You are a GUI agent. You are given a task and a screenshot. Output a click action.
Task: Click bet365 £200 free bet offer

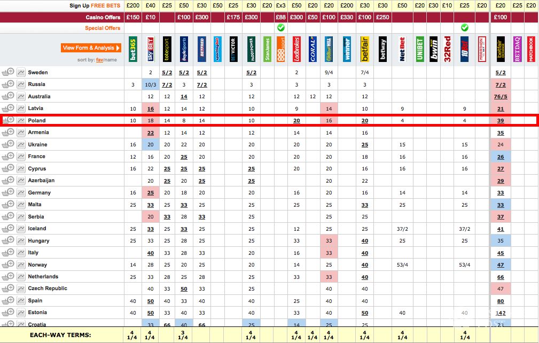pos(132,5)
